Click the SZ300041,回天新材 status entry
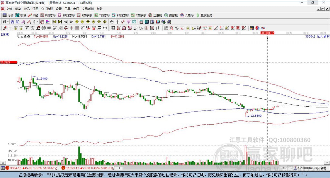 pos(310,168)
